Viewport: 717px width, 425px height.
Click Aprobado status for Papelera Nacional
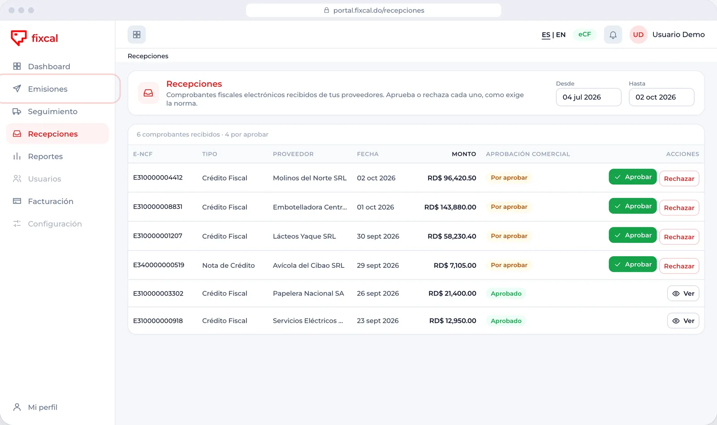click(506, 293)
